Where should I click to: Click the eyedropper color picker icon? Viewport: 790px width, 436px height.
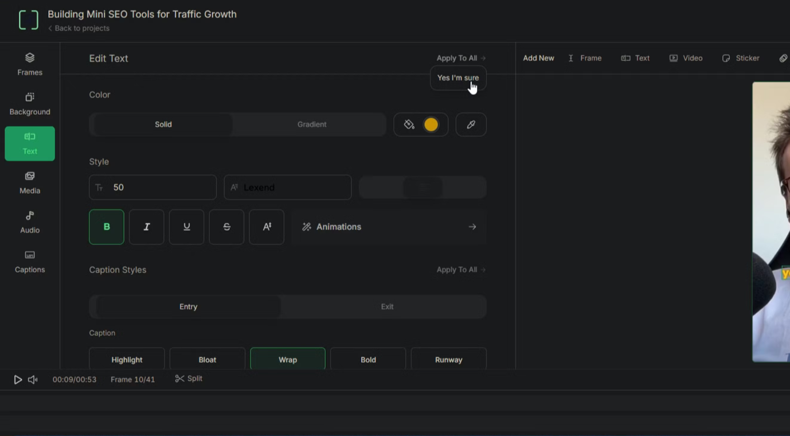[471, 124]
